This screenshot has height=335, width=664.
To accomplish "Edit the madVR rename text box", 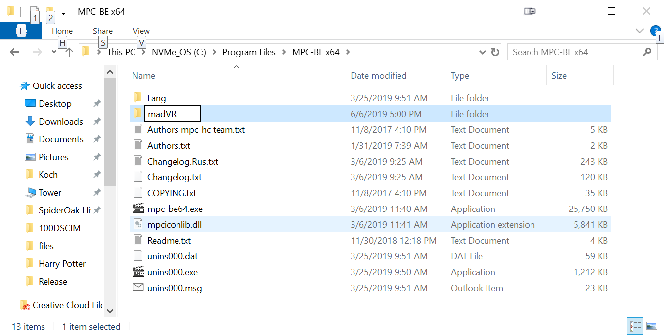I will (173, 114).
